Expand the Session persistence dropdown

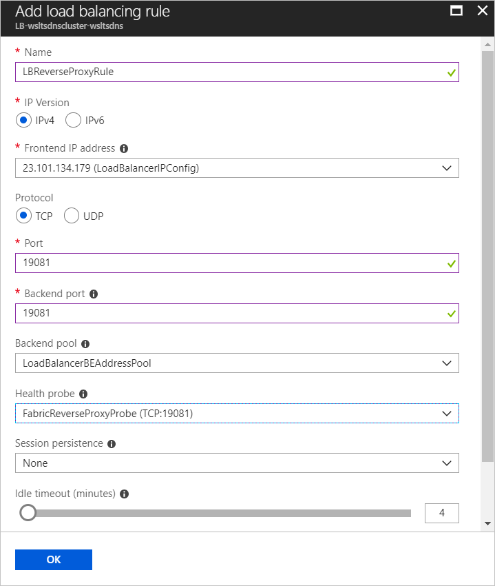pos(237,463)
